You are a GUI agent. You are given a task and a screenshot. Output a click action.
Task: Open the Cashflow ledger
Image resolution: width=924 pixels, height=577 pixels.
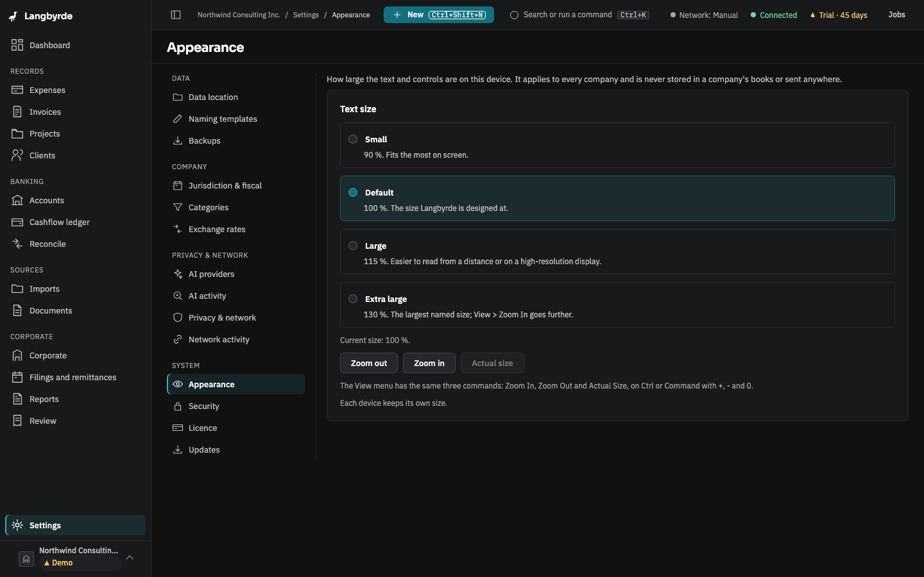click(x=75, y=222)
